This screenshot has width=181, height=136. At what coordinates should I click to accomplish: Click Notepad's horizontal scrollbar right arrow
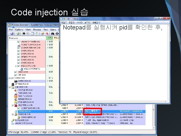click(166, 101)
